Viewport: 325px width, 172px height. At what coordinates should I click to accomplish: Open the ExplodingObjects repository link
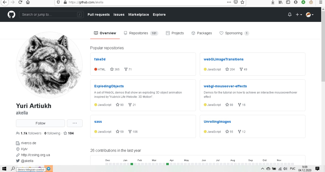tap(109, 86)
